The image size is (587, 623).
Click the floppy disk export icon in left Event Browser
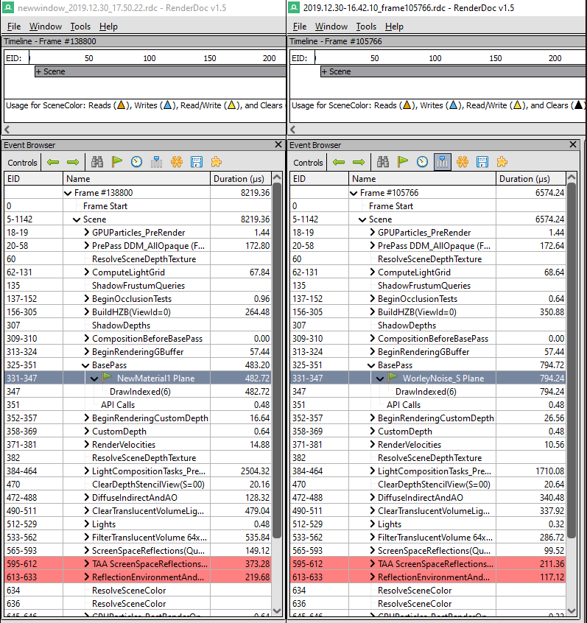(197, 162)
